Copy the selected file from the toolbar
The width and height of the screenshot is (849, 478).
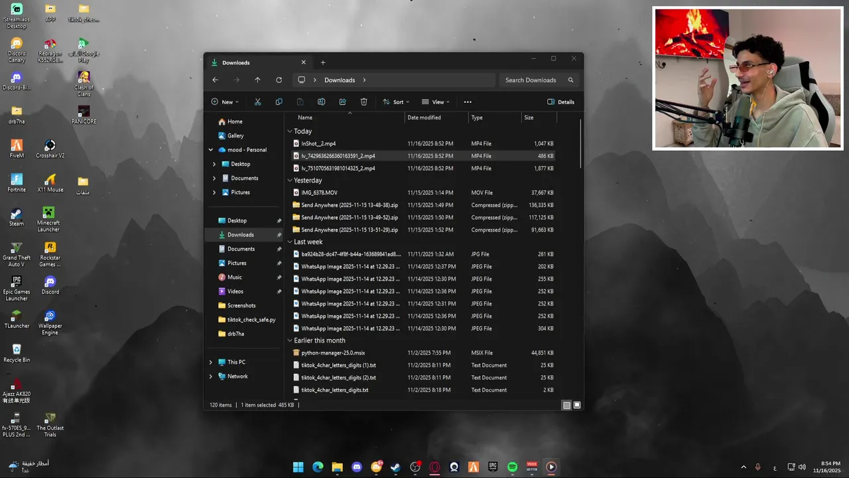[279, 102]
